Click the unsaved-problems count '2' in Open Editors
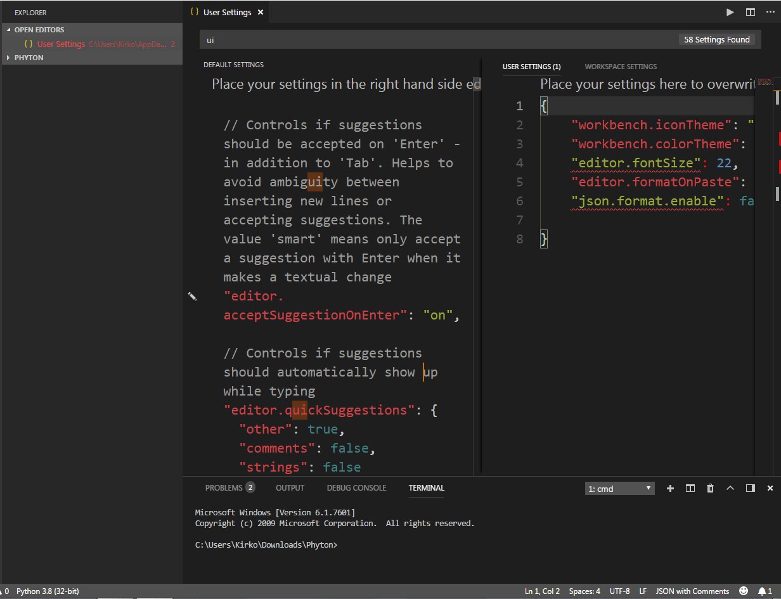This screenshot has height=599, width=781. coord(173,44)
